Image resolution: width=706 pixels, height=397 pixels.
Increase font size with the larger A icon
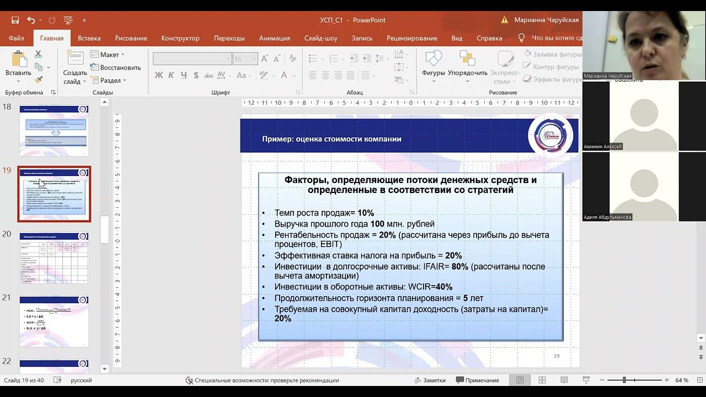[265, 59]
